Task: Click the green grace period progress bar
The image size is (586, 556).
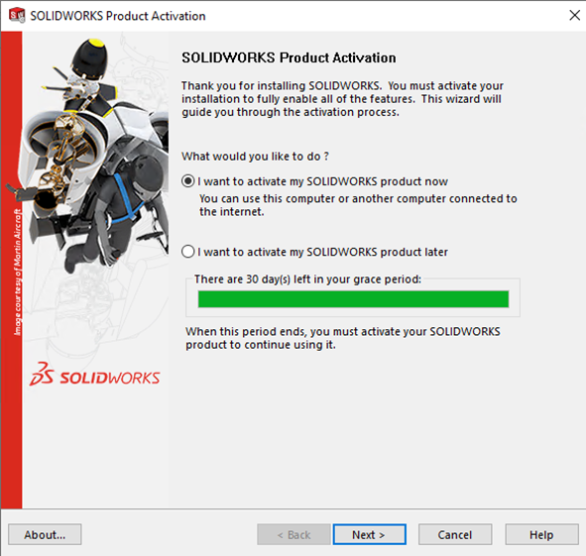Action: click(353, 299)
